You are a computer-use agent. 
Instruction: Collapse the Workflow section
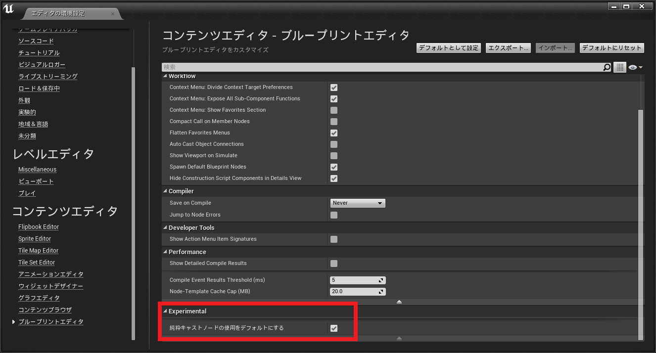[165, 77]
